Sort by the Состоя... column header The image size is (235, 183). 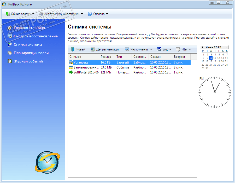pyautogui.click(x=140, y=57)
